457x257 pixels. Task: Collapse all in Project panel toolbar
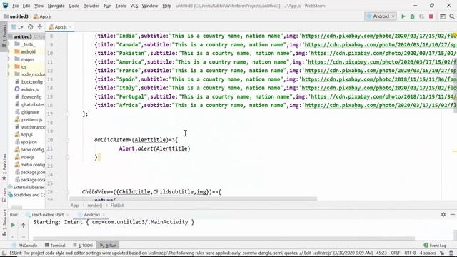click(x=40, y=27)
